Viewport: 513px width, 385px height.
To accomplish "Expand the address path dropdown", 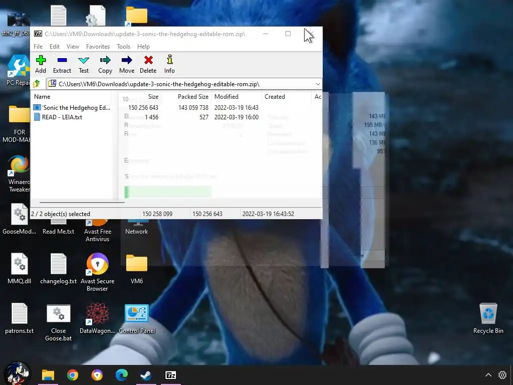I will click(x=318, y=84).
